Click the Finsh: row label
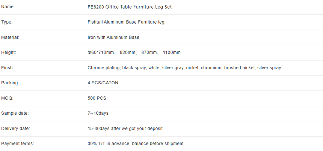The width and height of the screenshot is (323, 151). pyautogui.click(x=8, y=67)
